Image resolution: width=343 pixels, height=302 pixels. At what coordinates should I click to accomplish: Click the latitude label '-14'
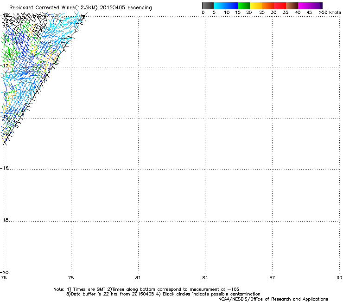pos(5,117)
